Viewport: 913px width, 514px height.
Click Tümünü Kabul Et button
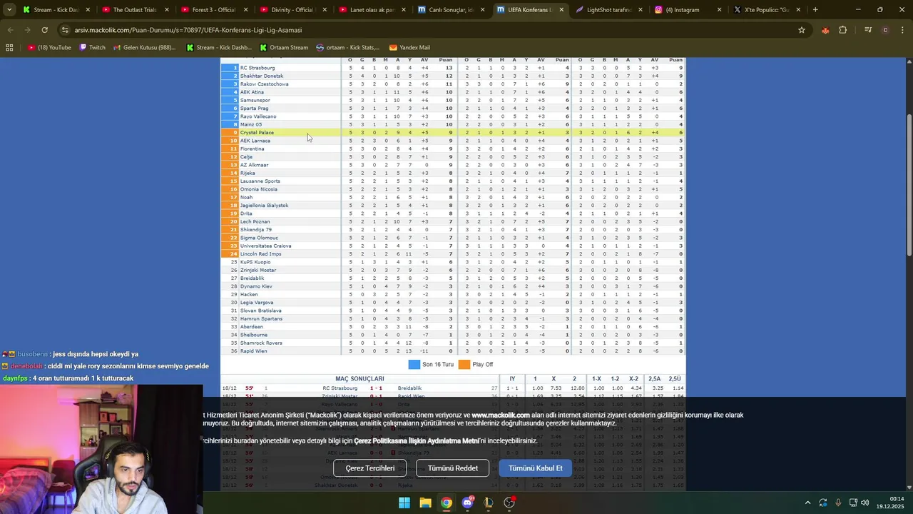pos(535,468)
